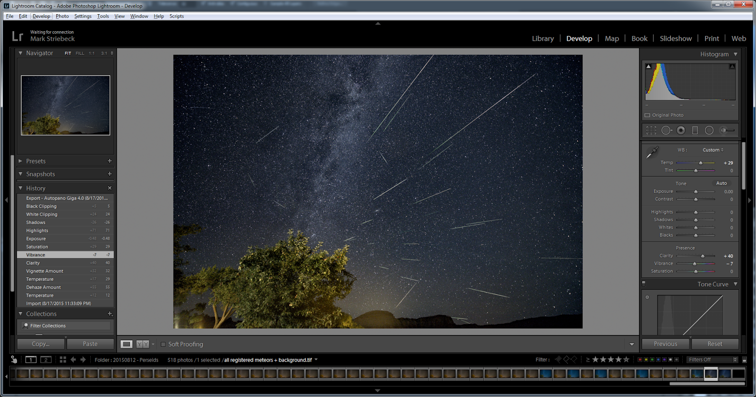The height and width of the screenshot is (397, 756).
Task: Select the Adjustment Brush tool
Action: click(x=727, y=130)
